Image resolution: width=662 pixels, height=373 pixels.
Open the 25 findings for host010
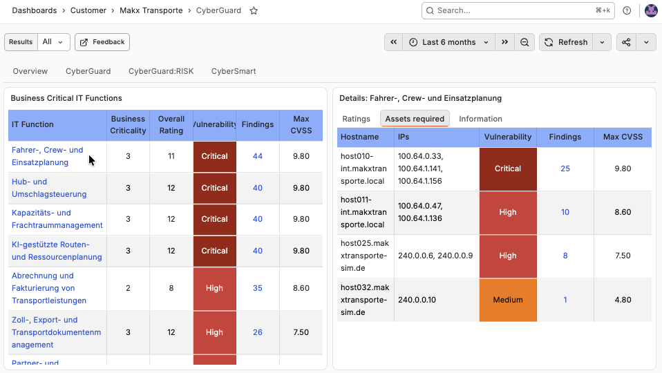pyautogui.click(x=565, y=169)
